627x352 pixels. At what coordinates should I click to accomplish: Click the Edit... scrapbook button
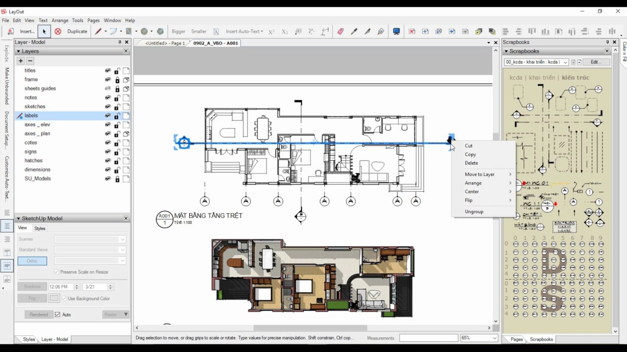(x=596, y=62)
